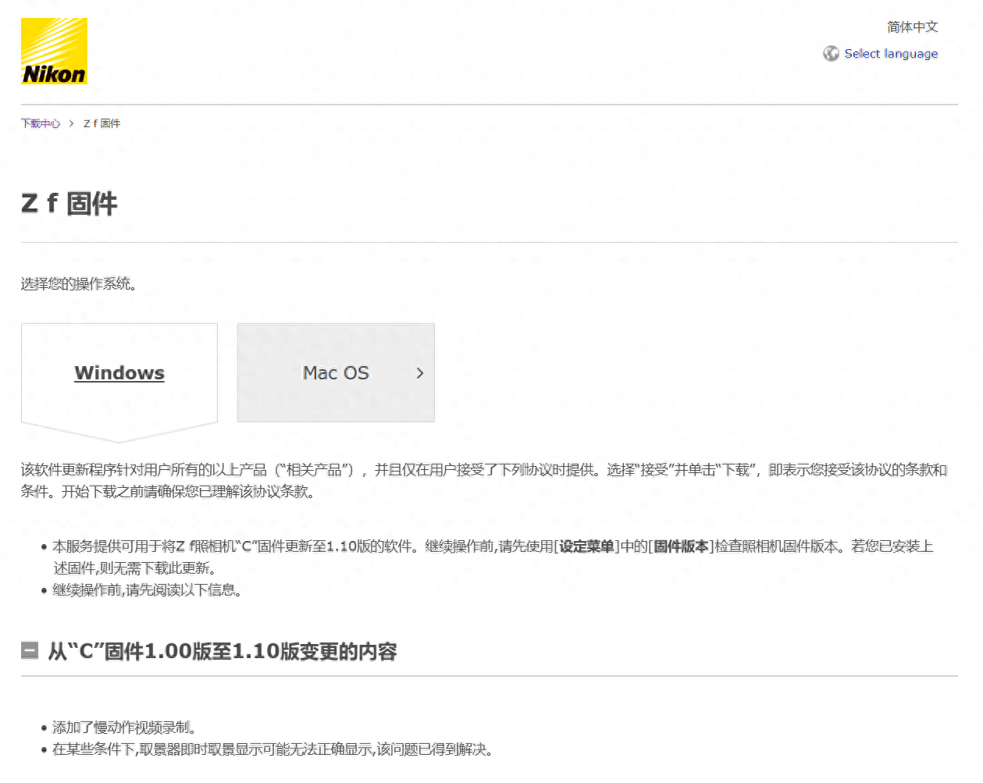
Task: Click the Z f 固件 page heading
Action: point(68,205)
